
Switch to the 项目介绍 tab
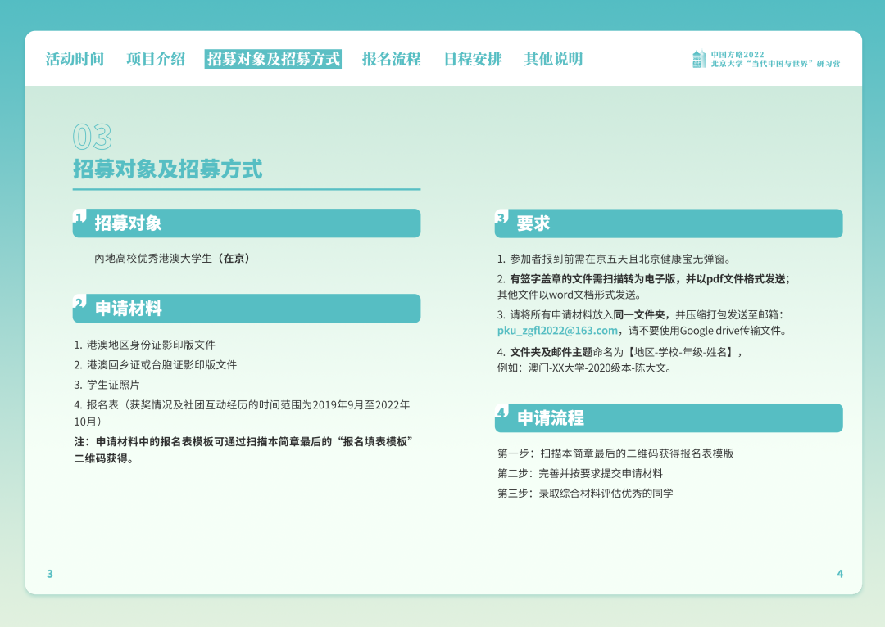(x=156, y=59)
